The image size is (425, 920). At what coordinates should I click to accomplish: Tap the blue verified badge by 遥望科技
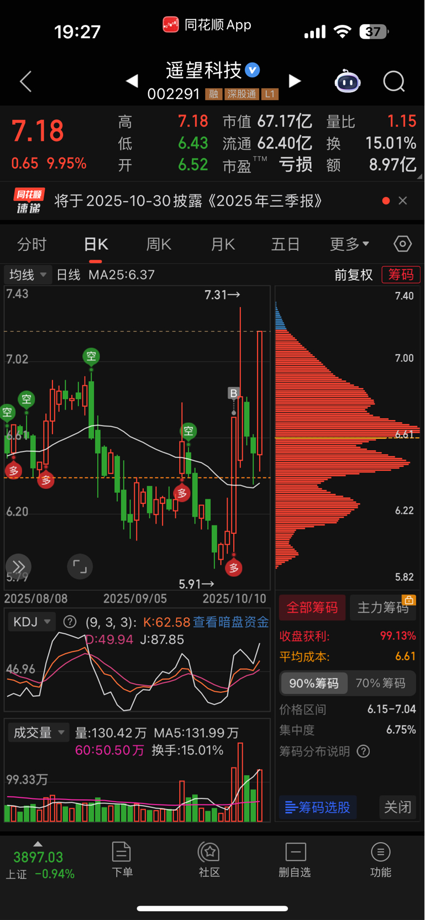tap(253, 70)
